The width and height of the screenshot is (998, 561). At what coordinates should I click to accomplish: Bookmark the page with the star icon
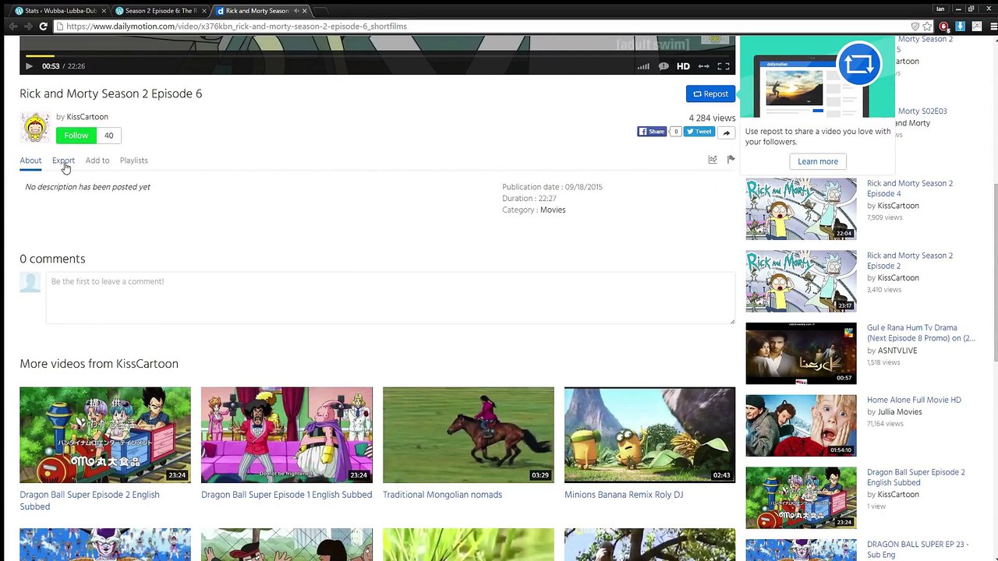[x=927, y=26]
